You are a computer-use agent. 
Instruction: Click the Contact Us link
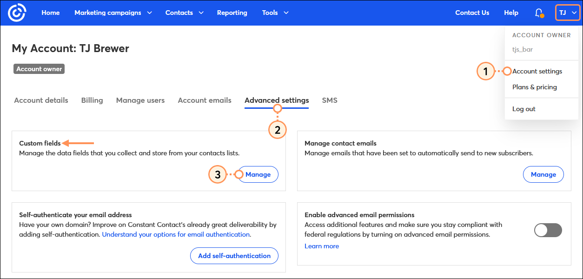click(472, 13)
